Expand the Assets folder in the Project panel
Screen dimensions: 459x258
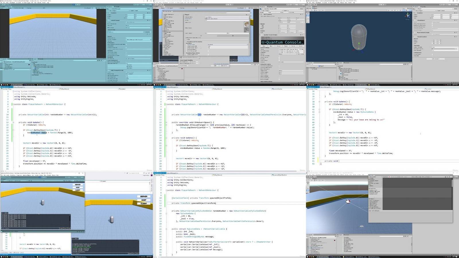tap(32, 62)
